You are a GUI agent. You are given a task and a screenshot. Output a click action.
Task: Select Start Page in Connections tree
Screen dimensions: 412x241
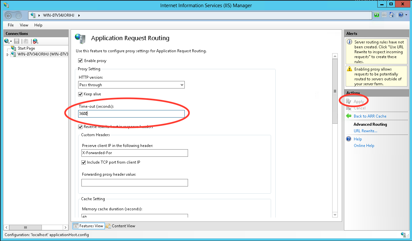pyautogui.click(x=26, y=48)
